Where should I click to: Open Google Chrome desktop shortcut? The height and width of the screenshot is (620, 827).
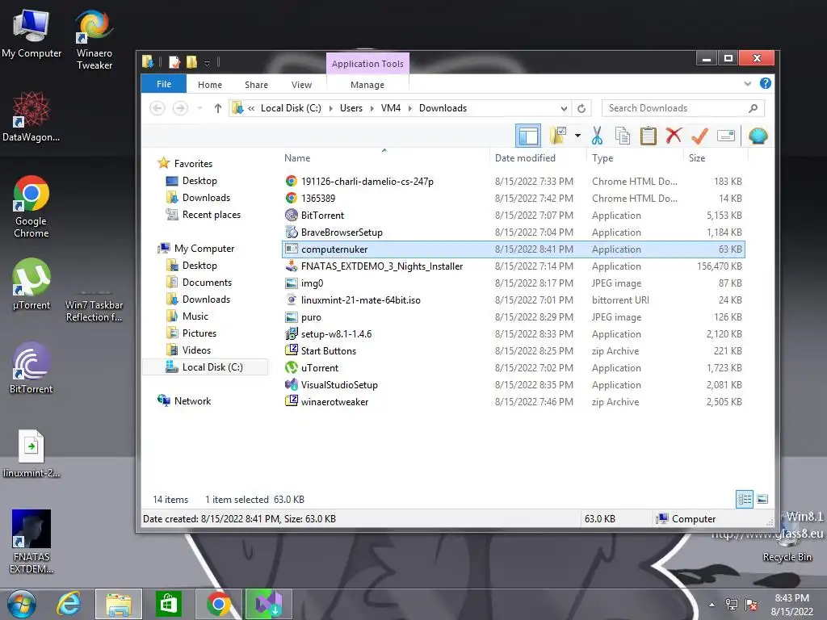coord(31,207)
